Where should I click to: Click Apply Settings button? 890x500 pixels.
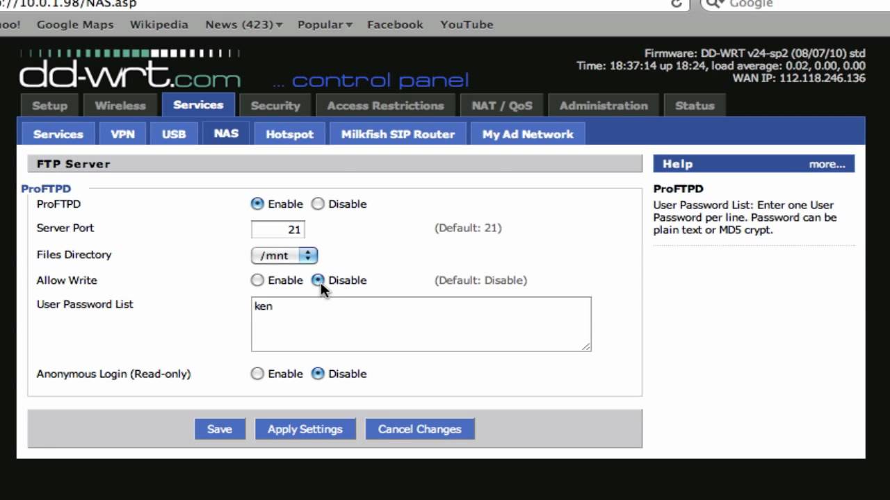305,429
